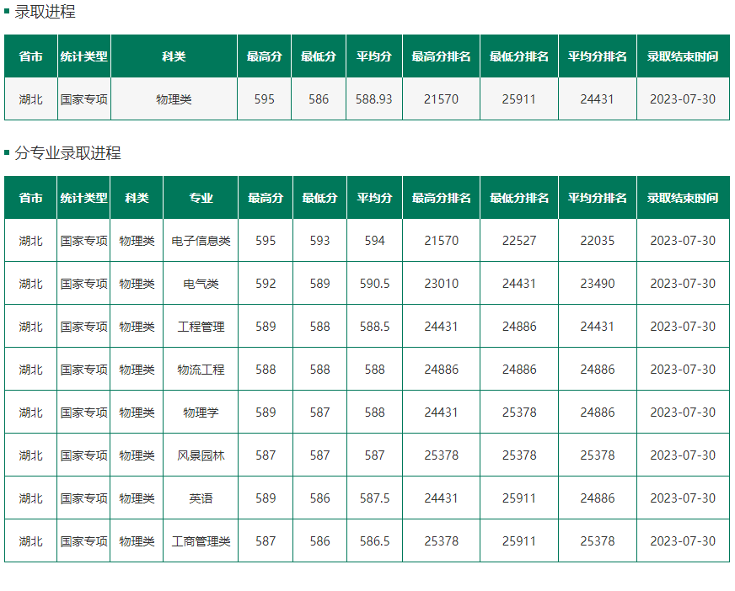Select lowest rank '25378' in 物理学 row
735x591 pixels.
coord(519,413)
